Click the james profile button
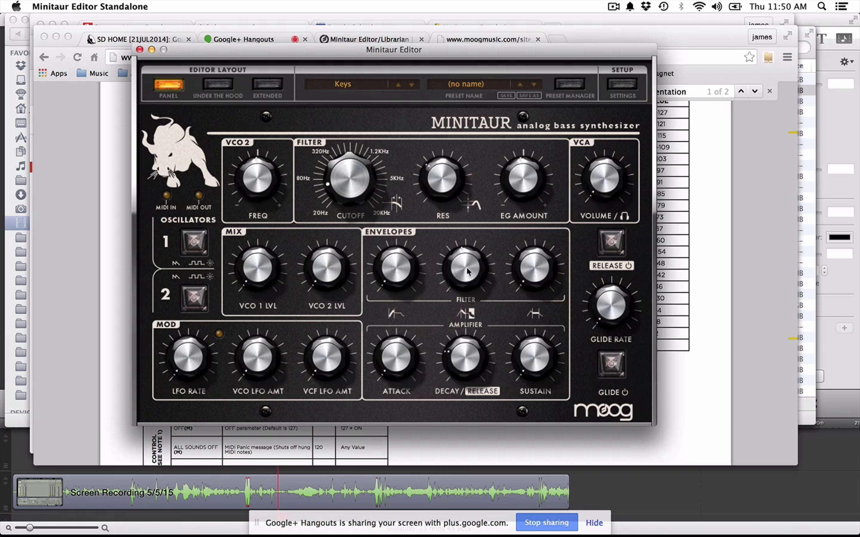Screen dimensions: 860x537 (762, 37)
